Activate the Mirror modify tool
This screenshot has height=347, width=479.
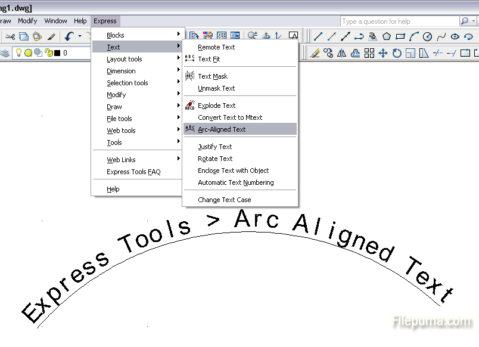coord(341,53)
